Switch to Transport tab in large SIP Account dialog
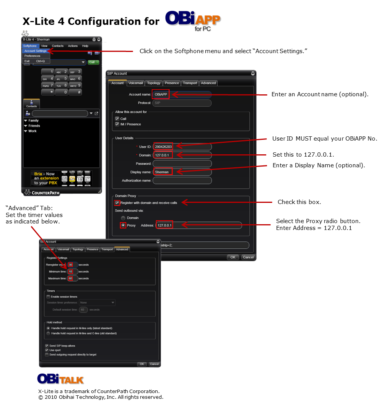This screenshot has height=403, width=384. tap(190, 83)
